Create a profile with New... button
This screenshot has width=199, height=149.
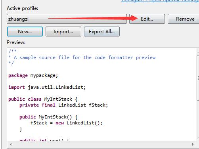(25, 32)
